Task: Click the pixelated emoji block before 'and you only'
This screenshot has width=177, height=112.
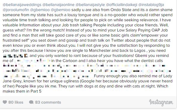Action: click(16, 56)
